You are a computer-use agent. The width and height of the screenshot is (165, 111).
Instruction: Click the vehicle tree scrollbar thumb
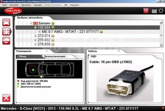(161, 35)
